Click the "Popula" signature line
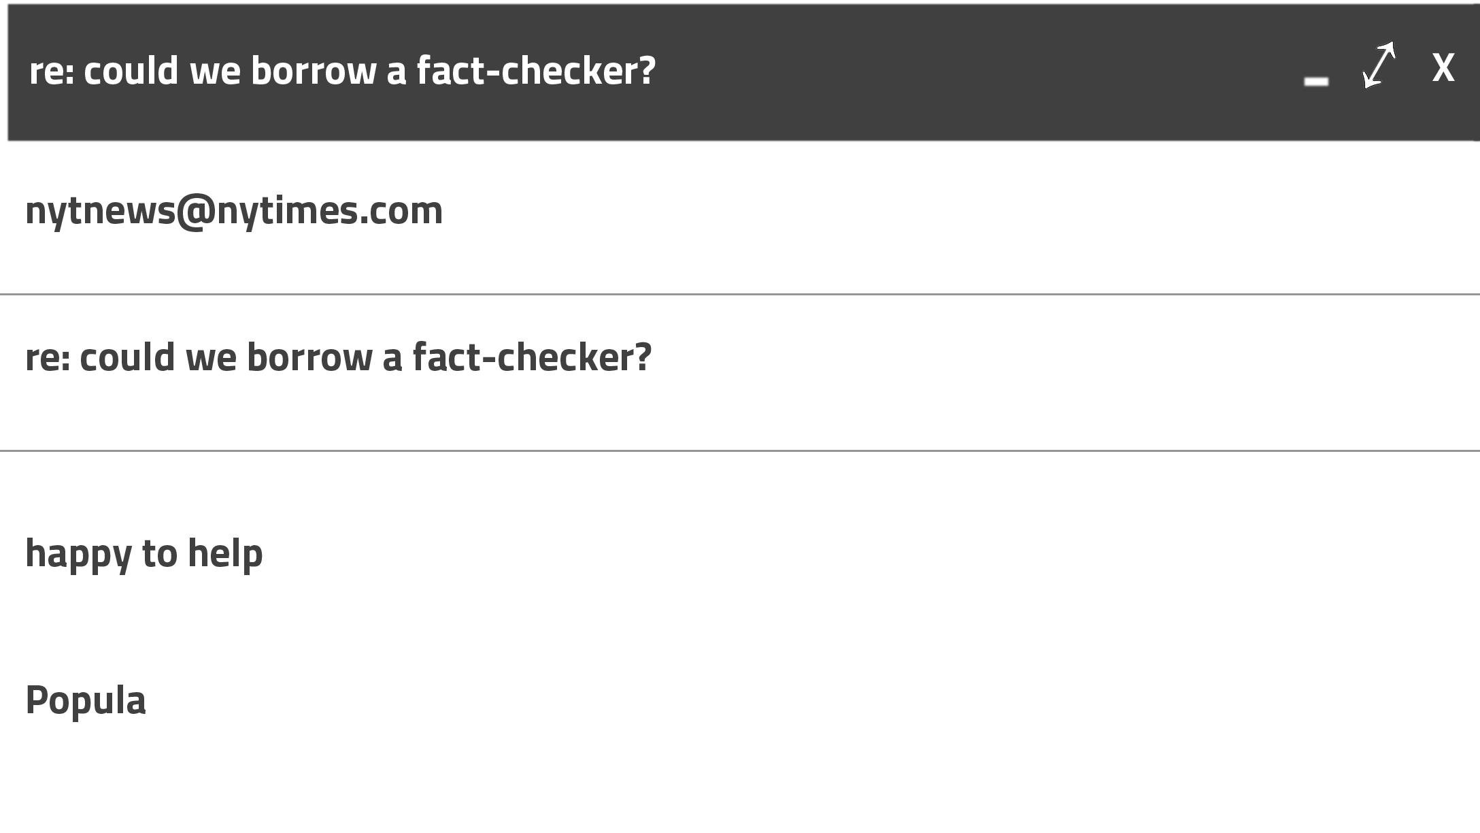Viewport: 1480px width, 833px height. click(x=86, y=700)
